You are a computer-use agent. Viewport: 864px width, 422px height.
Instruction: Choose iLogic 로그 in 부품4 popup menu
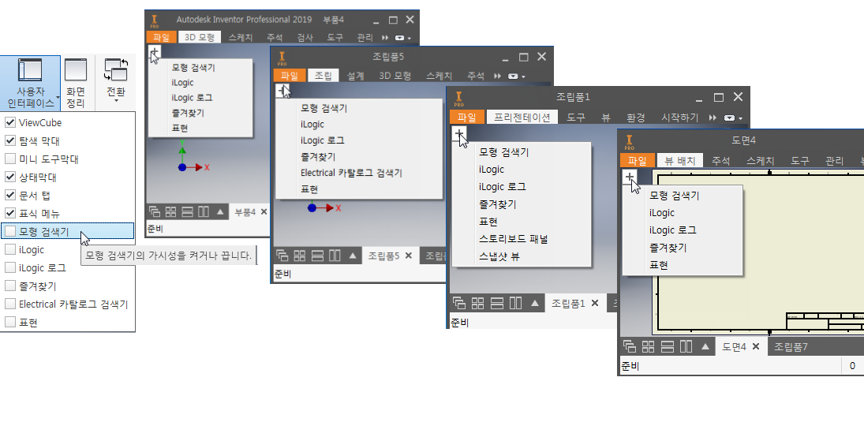click(x=192, y=98)
